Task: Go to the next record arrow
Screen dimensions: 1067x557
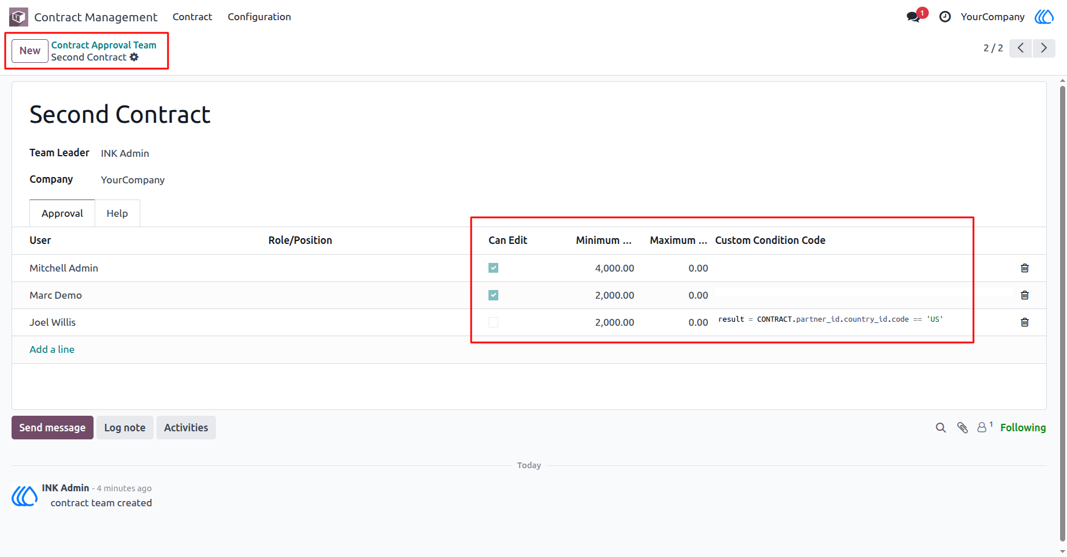Action: pyautogui.click(x=1044, y=48)
